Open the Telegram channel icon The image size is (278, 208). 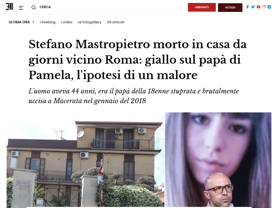[x=269, y=7]
